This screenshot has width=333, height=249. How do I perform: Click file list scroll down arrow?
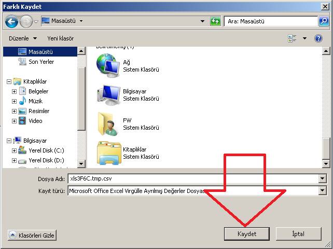(326, 163)
